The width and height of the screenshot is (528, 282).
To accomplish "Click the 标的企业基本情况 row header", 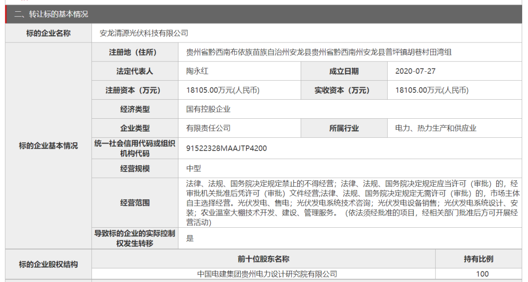I will pyautogui.click(x=48, y=146).
